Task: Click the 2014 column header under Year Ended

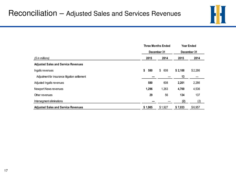Action: 197,58
